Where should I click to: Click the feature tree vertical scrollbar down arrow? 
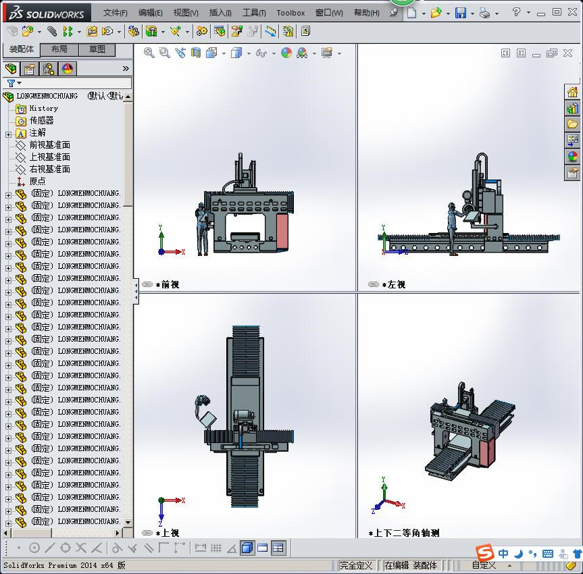(128, 522)
